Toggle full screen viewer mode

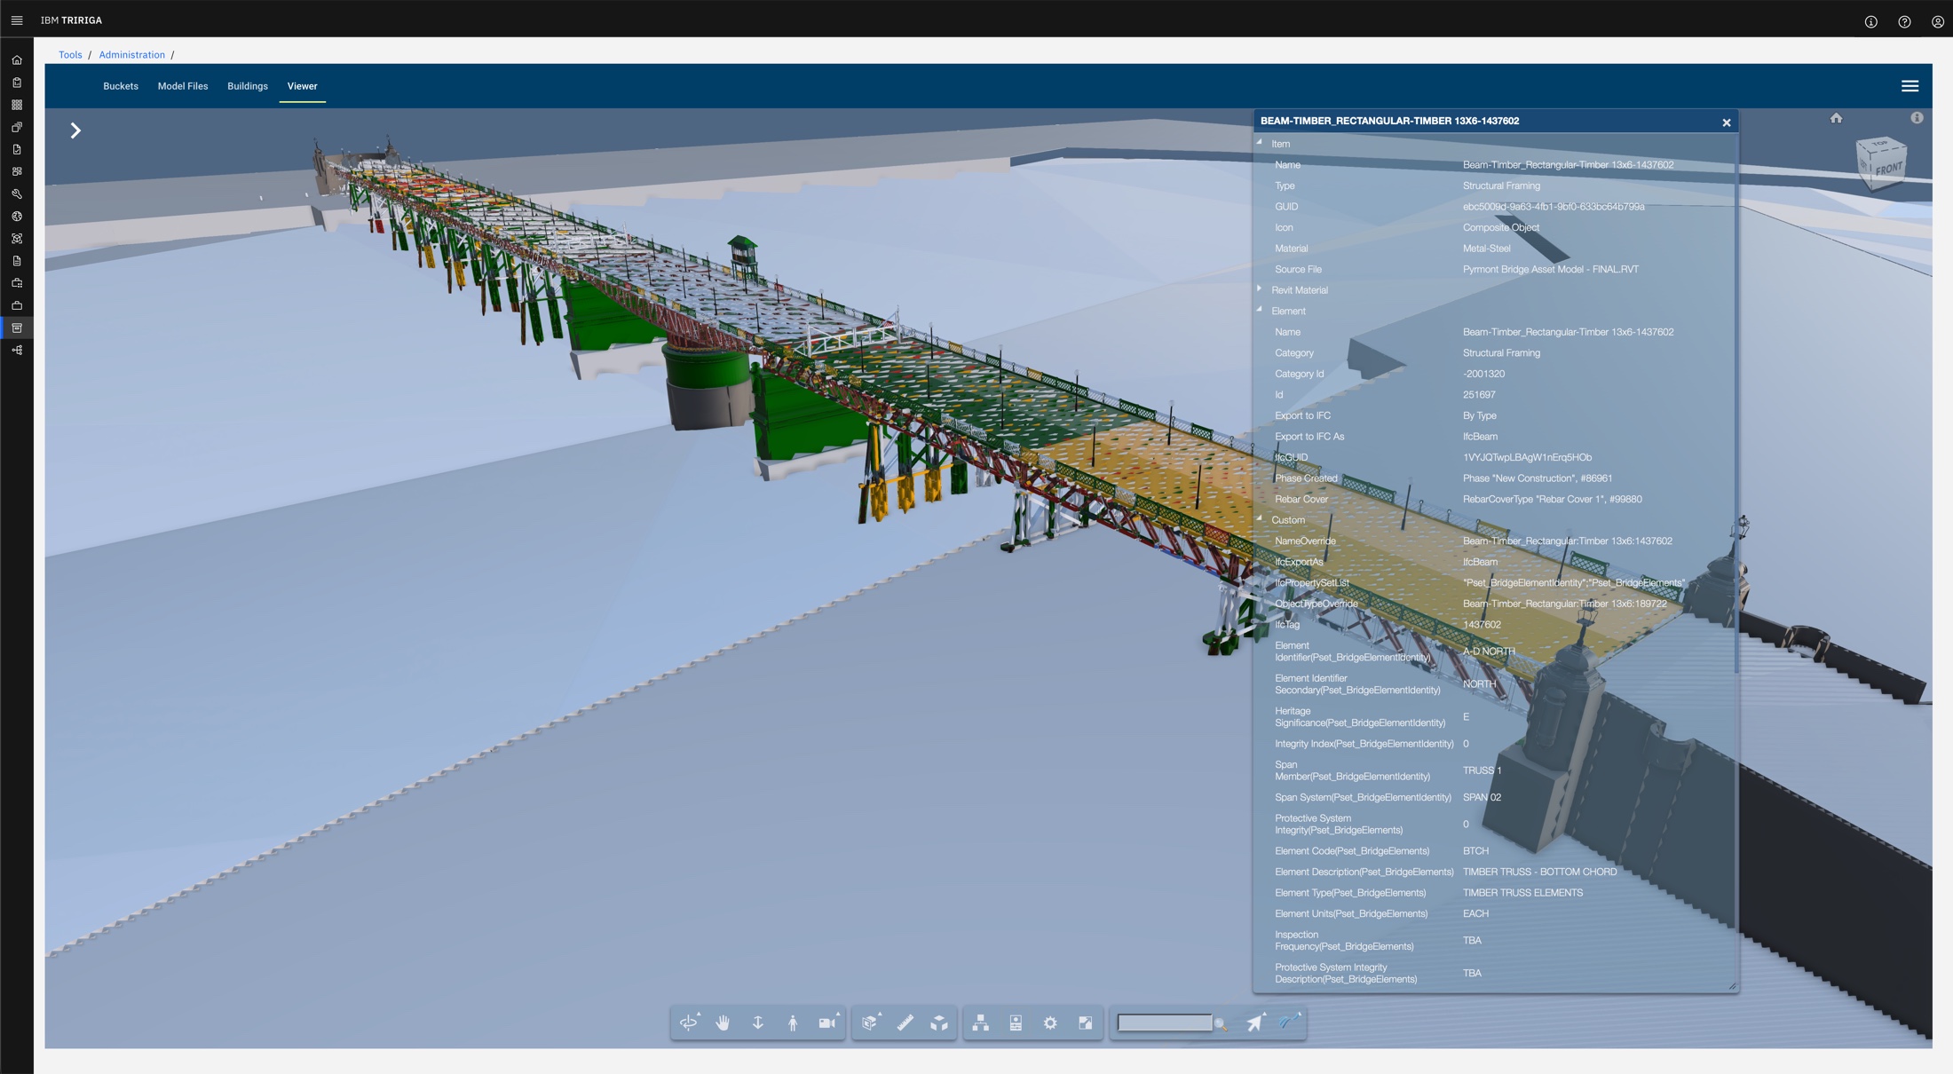tap(1085, 1023)
